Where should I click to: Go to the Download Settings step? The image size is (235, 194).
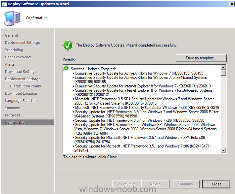click(x=21, y=72)
